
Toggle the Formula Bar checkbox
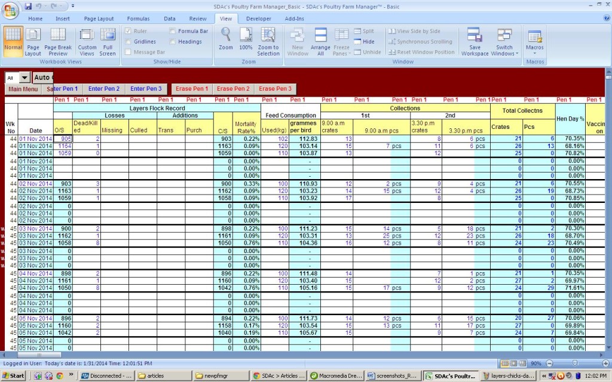click(x=173, y=31)
